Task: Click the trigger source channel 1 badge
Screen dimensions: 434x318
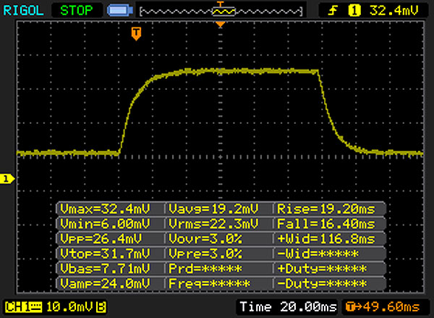Action: pyautogui.click(x=354, y=11)
